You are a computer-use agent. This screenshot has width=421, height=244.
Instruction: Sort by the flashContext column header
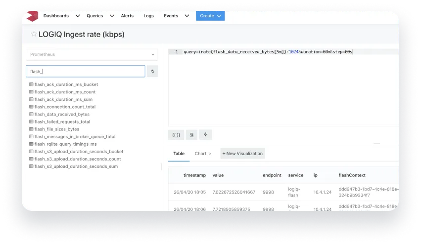[x=352, y=175]
